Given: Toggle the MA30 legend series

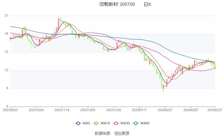Looking at the screenshot, I should (x=121, y=123).
